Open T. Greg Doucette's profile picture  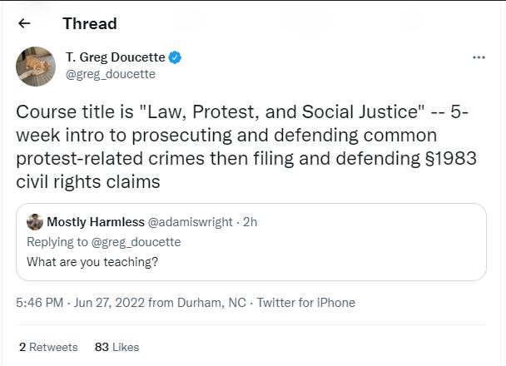36,67
